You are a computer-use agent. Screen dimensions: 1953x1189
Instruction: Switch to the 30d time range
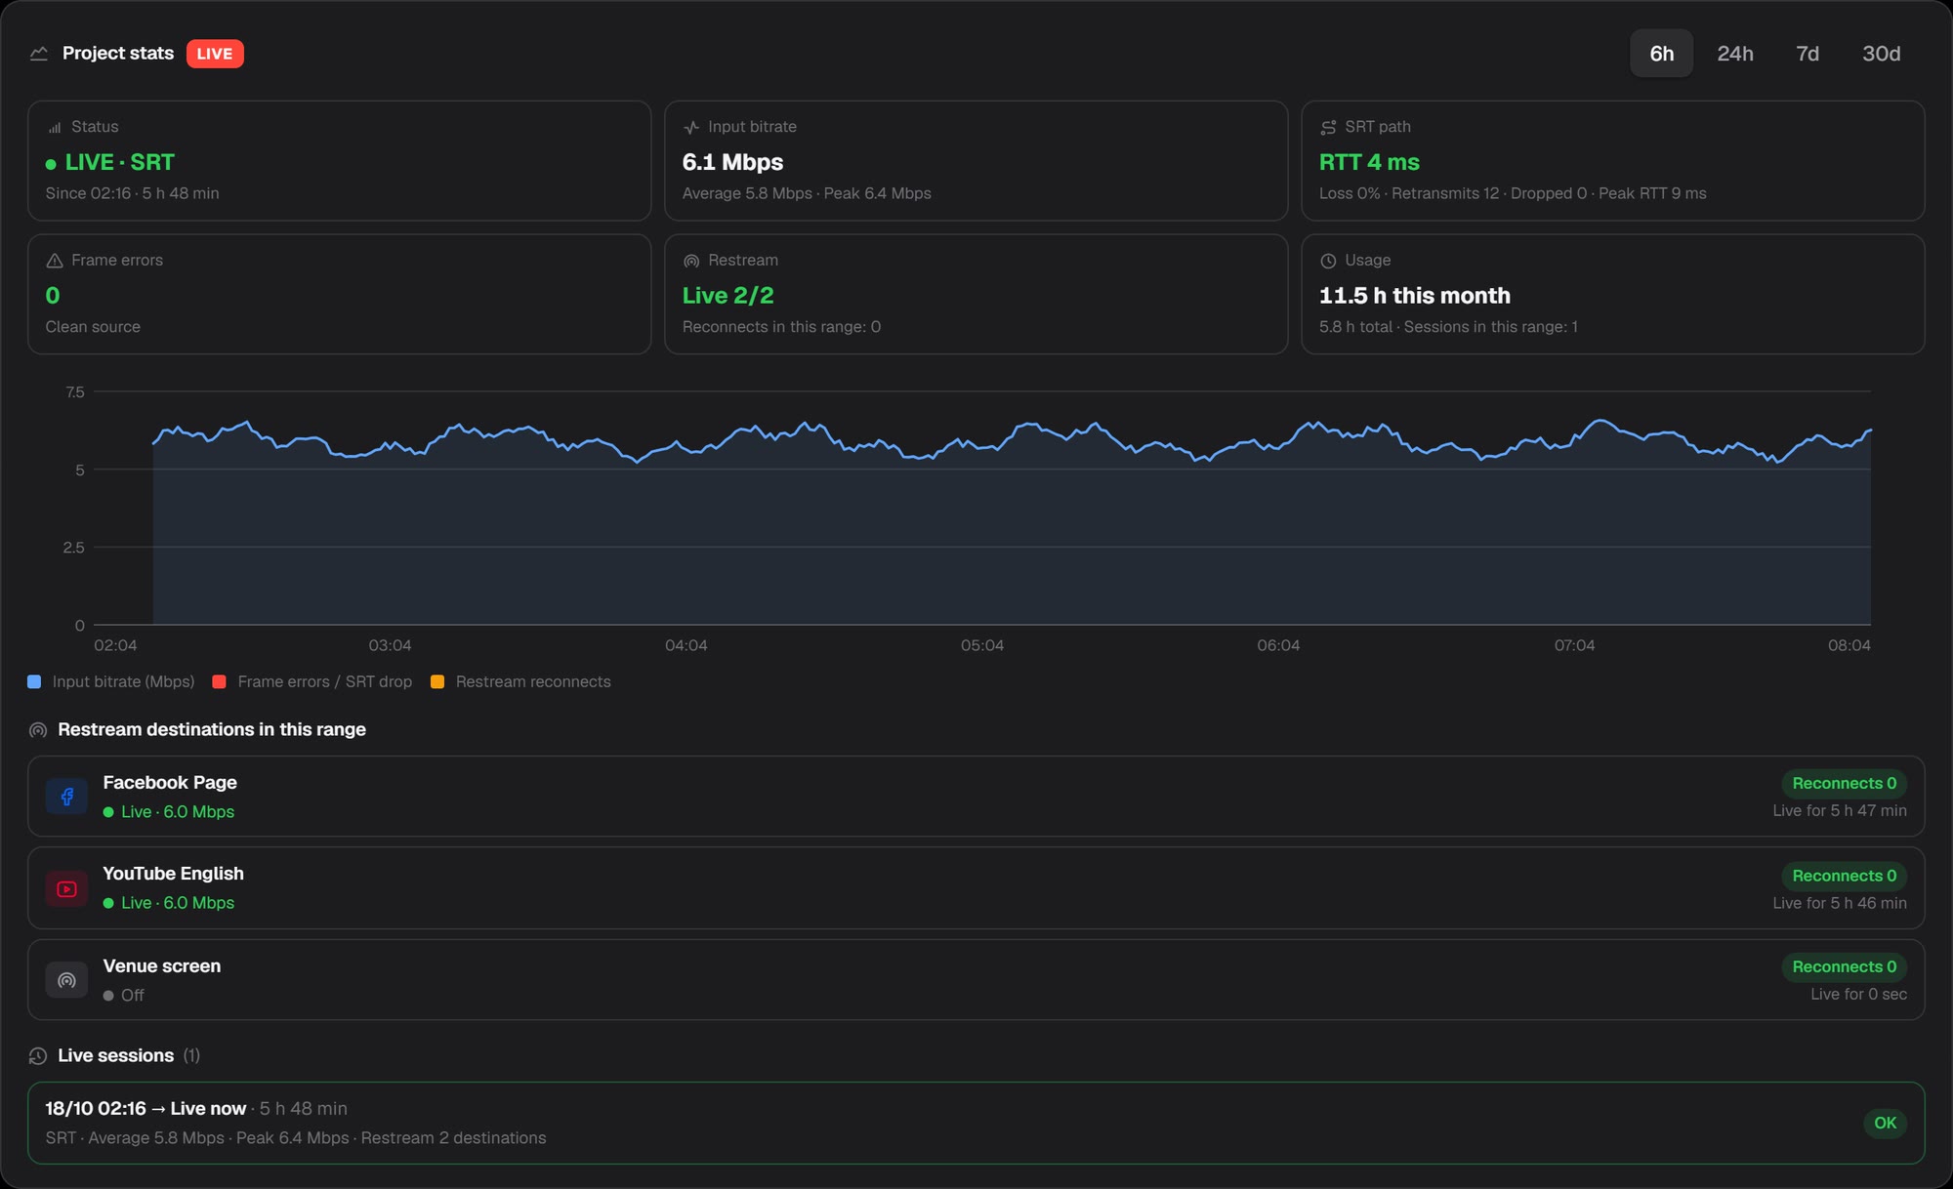(1881, 54)
